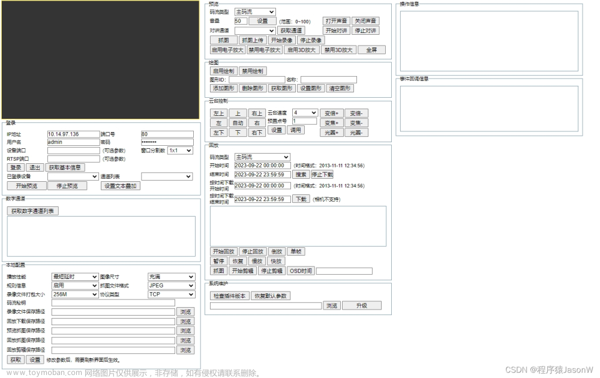600x378 pixels.
Task: Click 开始对讲 button
Action: [x=337, y=31]
